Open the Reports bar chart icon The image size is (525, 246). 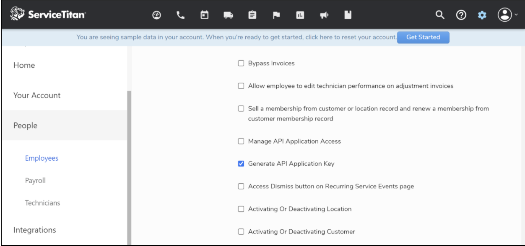click(300, 15)
